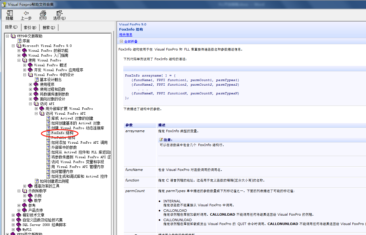This screenshot has height=235, width=366.
Task: Go back with 上一步 button
Action: [x=26, y=15]
